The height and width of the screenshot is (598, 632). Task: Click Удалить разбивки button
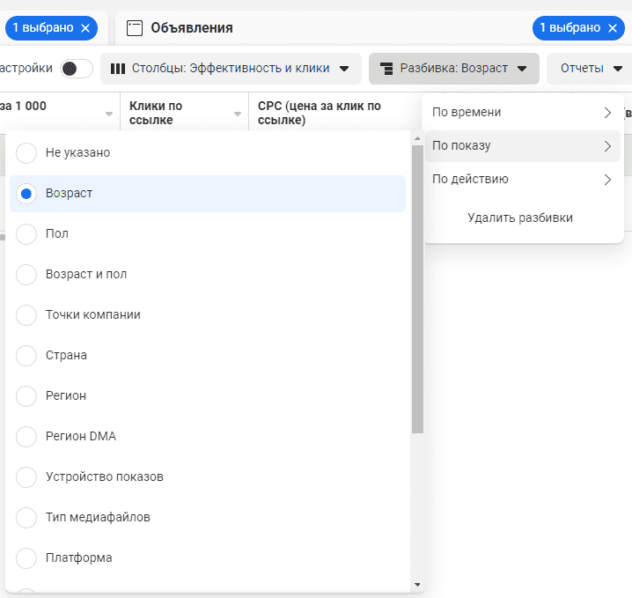pos(520,218)
